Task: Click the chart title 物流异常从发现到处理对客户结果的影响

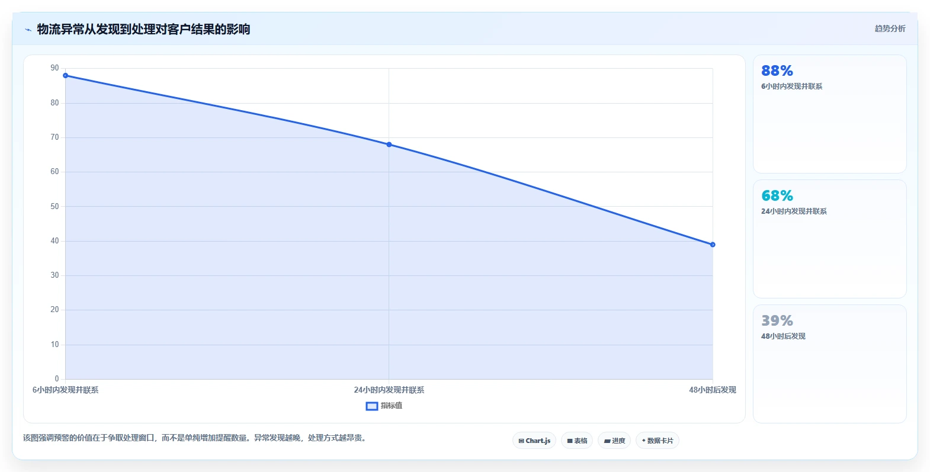Action: (143, 29)
